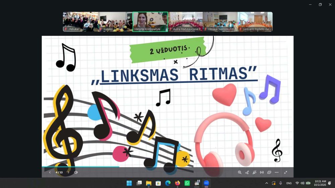Select the Vilniaus Salininkų l/d video tile
Screen dimensions: 335x188
tap(220, 21)
